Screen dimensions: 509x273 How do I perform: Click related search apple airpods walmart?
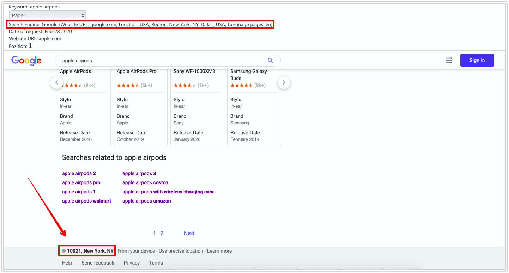click(87, 201)
